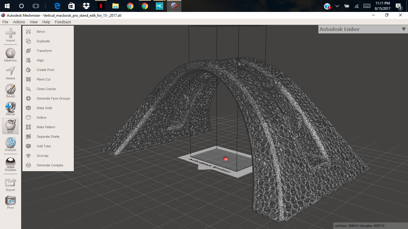This screenshot has height=229, width=408.
Task: Open Netflix from the taskbar
Action: point(101,6)
